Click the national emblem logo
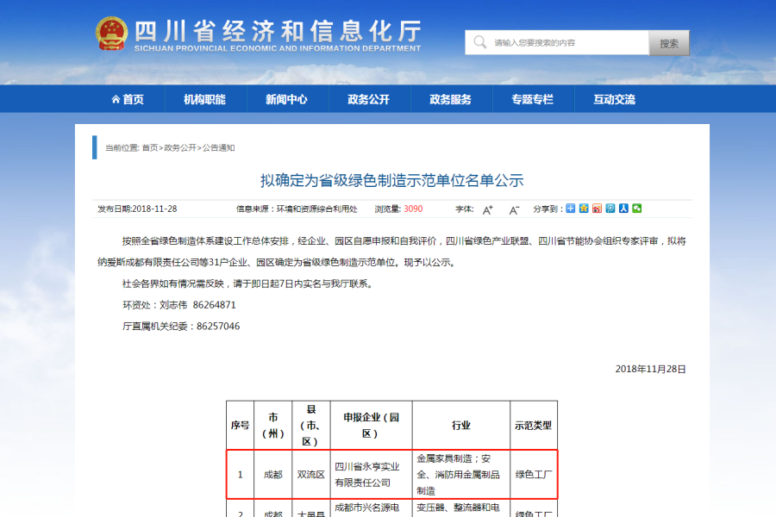Viewport: 776px width, 517px height. tap(111, 34)
